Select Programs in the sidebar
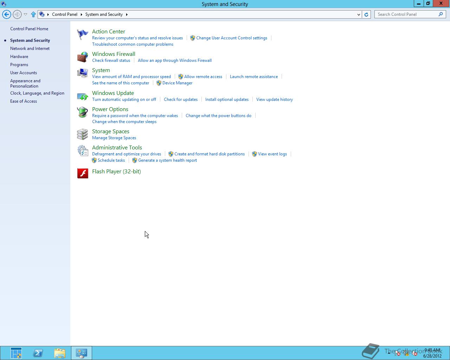Screen dimensions: 450x360 click(x=19, y=65)
